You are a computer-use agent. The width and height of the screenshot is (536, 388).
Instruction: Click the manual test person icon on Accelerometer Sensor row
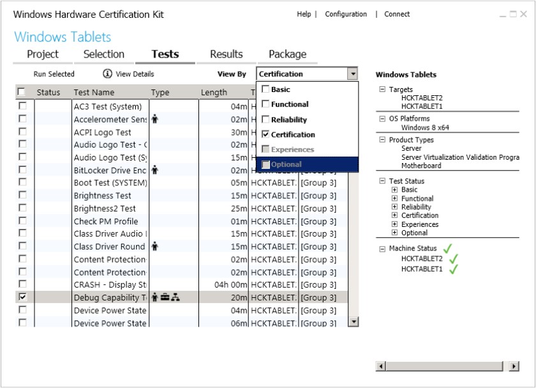pyautogui.click(x=154, y=119)
